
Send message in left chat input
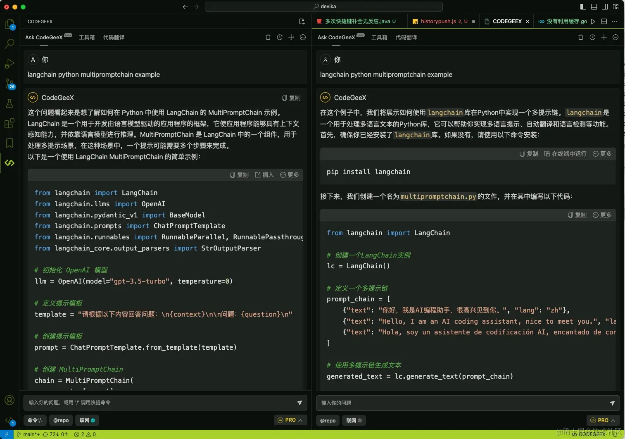click(299, 403)
